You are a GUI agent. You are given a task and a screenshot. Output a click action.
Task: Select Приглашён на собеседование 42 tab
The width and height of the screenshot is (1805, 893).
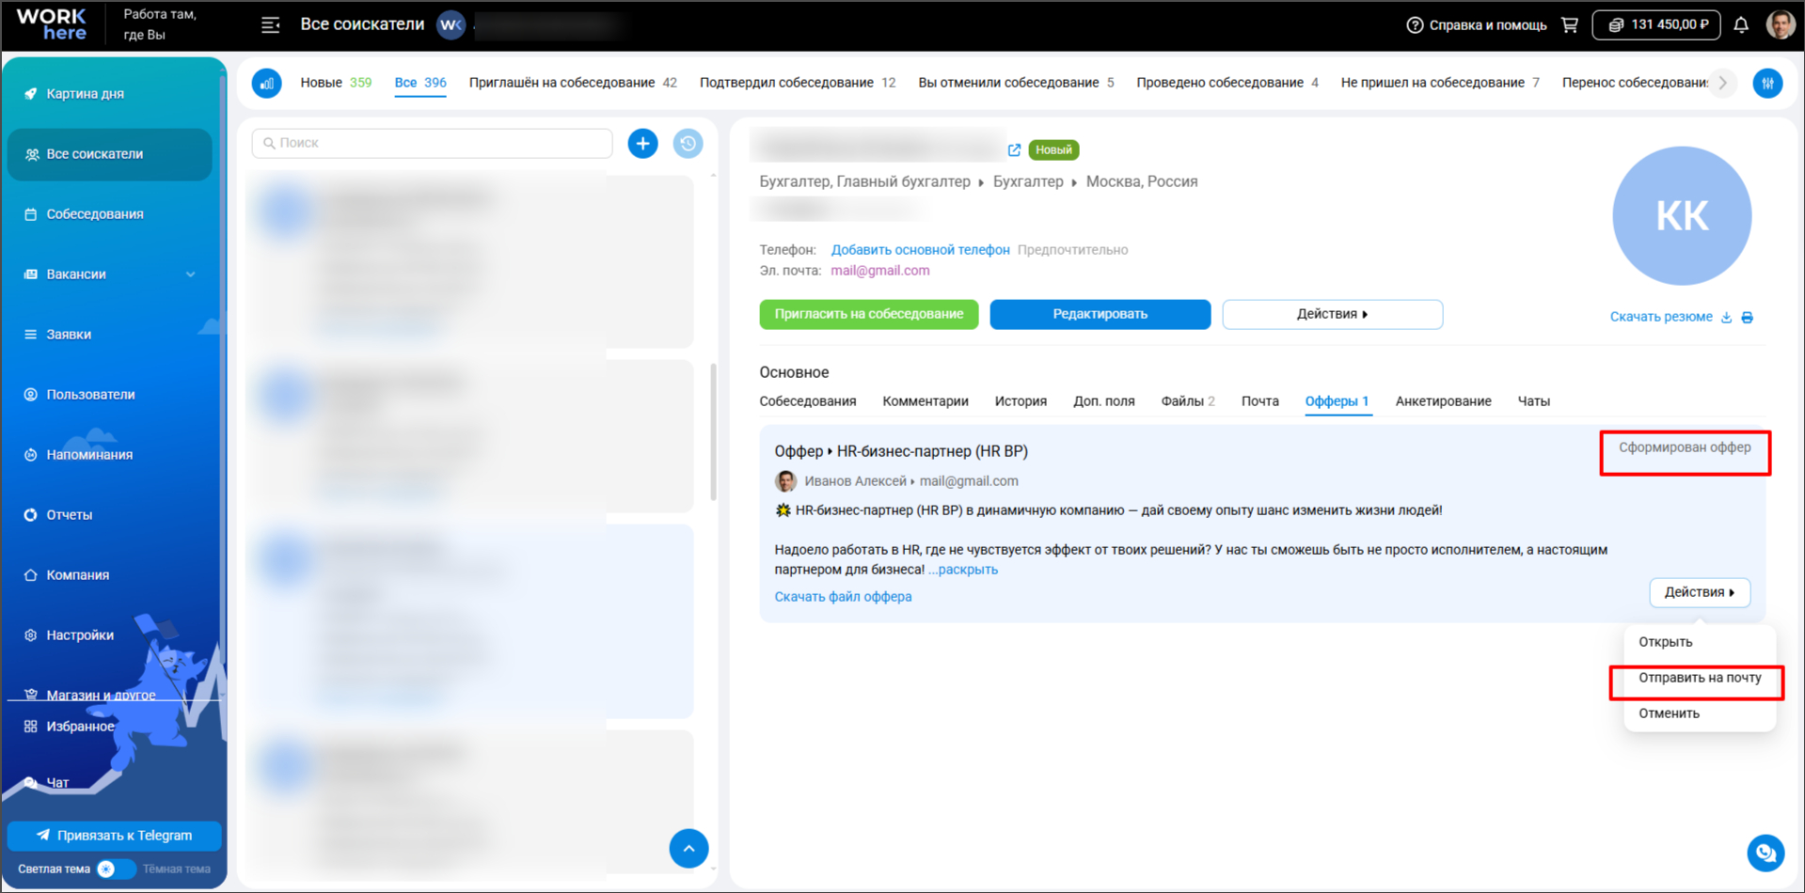573,83
